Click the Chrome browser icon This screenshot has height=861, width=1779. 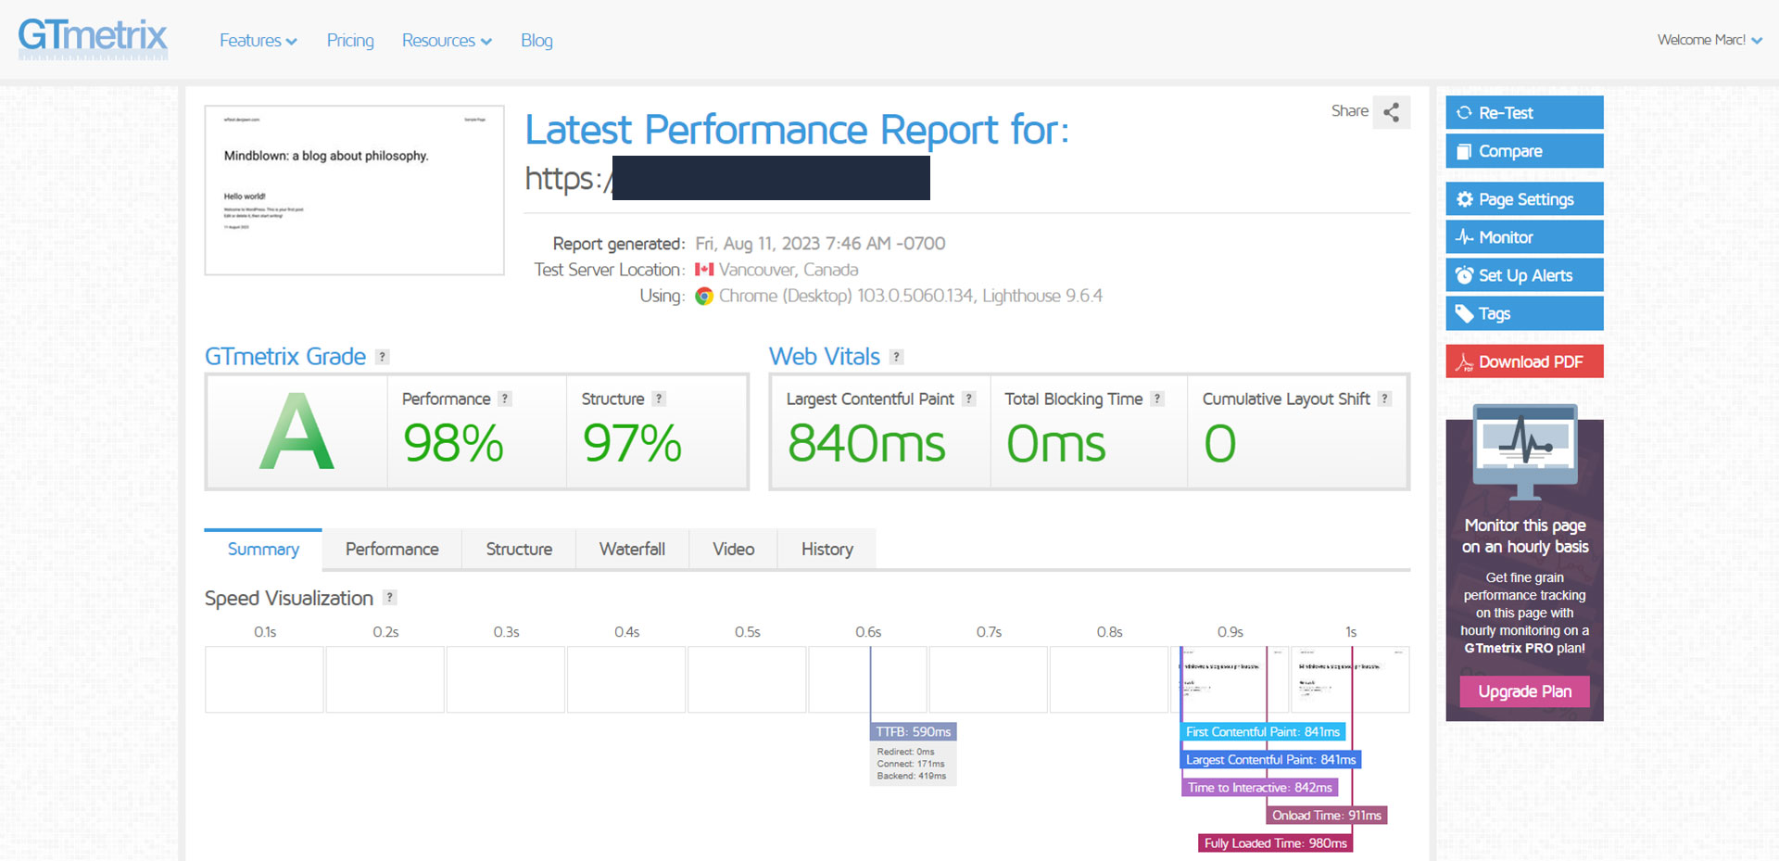tap(704, 296)
